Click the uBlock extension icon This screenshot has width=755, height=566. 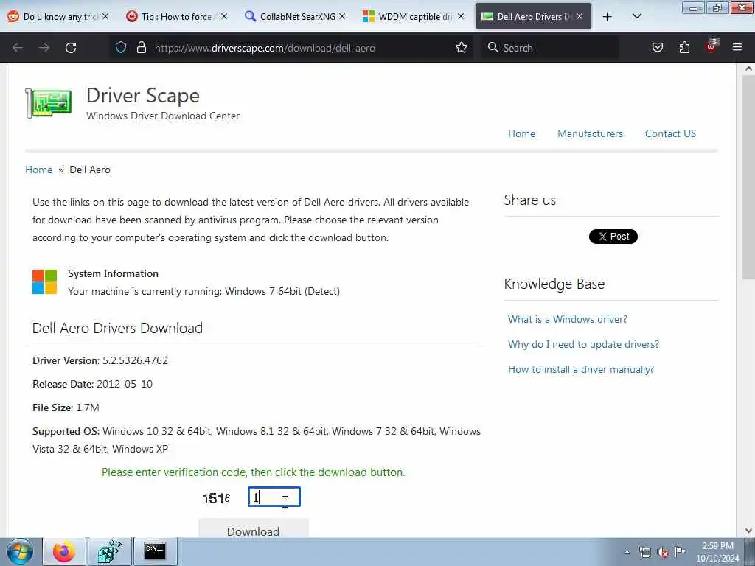711,46
